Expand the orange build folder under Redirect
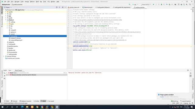 7,24
